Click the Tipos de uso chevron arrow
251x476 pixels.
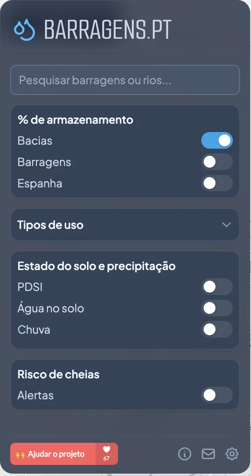227,225
